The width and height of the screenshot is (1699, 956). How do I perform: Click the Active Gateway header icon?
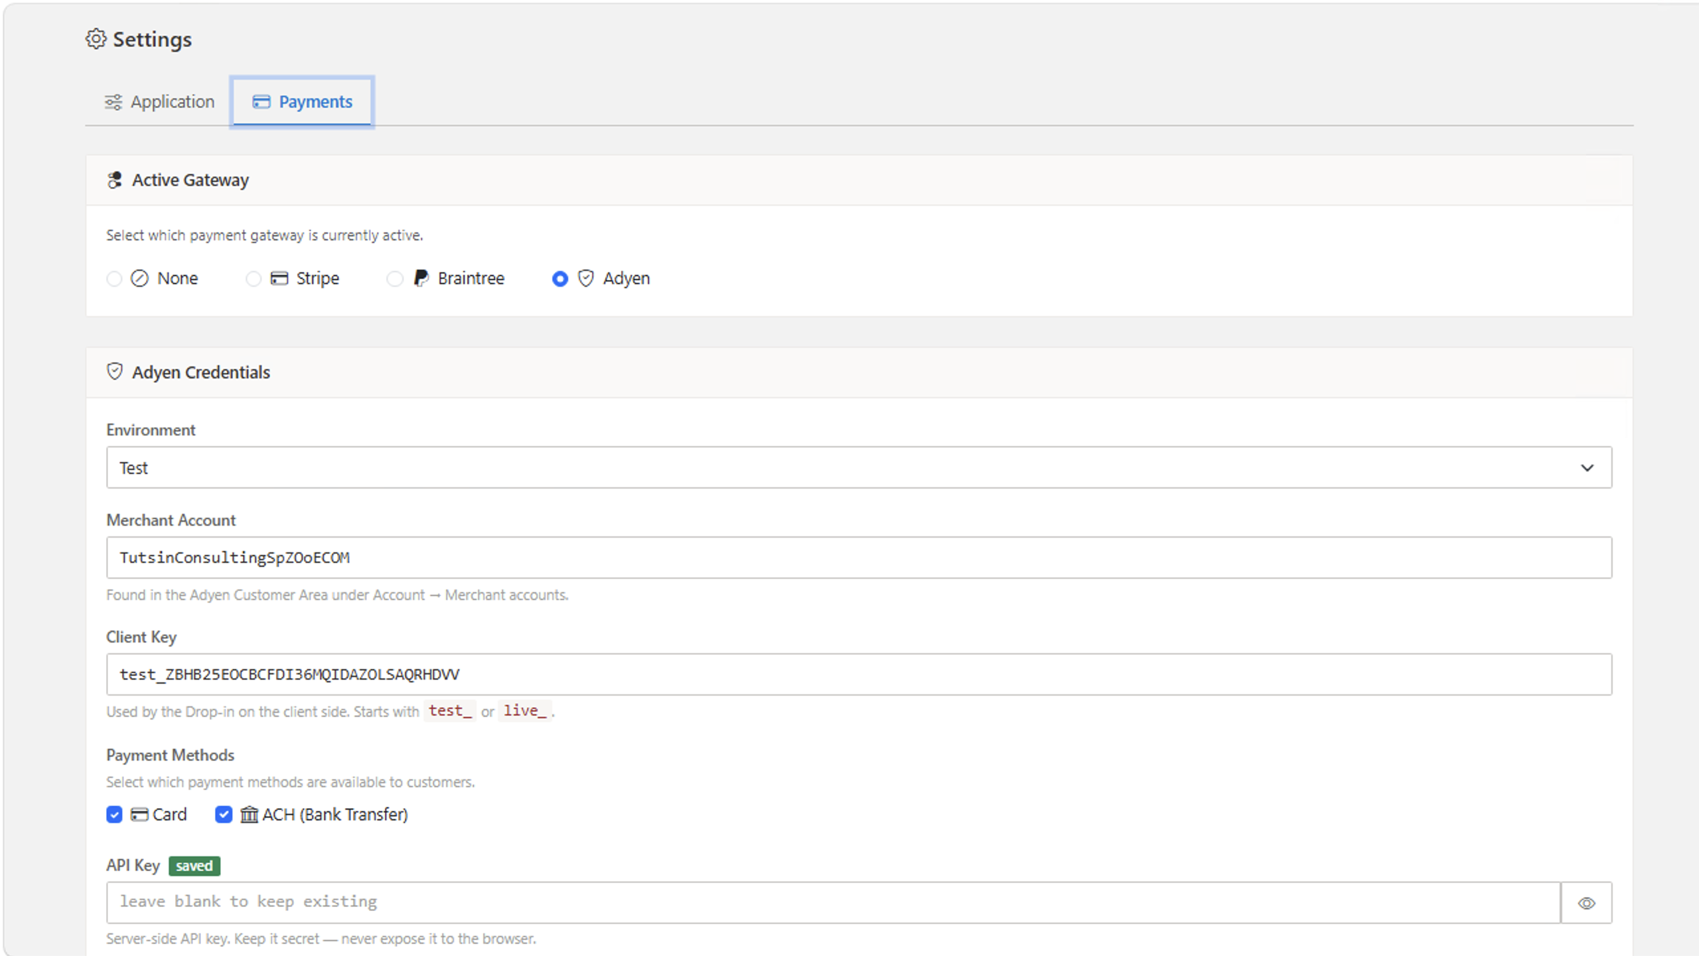[115, 180]
